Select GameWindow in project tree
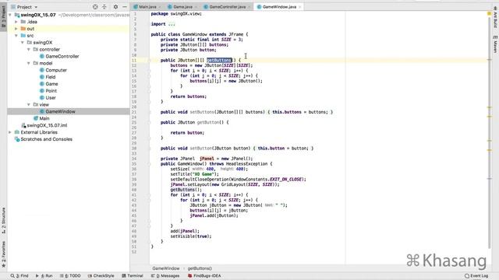This screenshot has width=499, height=280. coord(60,112)
